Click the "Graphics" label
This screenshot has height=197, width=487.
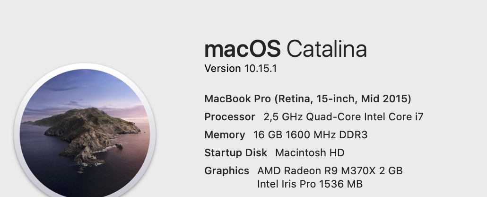[x=226, y=171]
